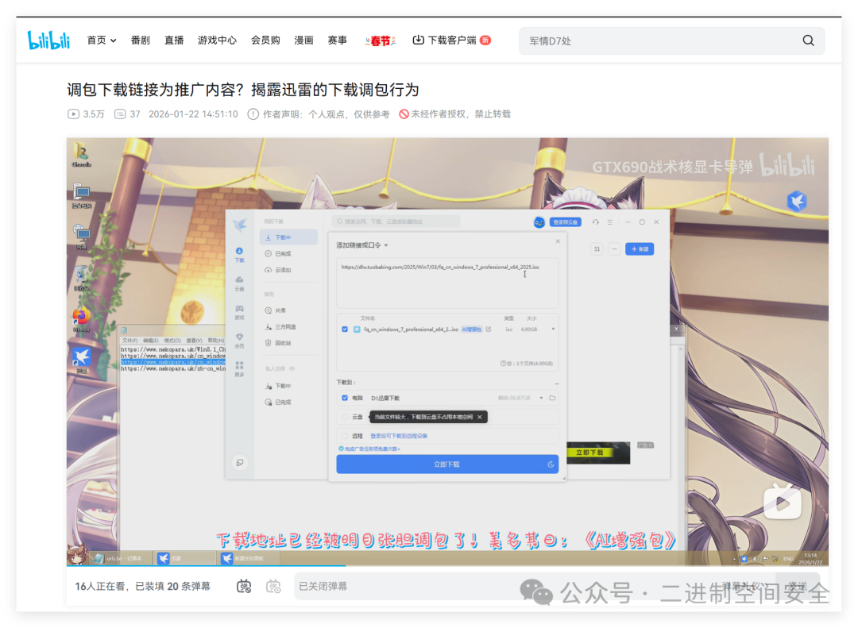Open the 剩余36.87GB storage dropdown arrow
The image size is (858, 628).
click(541, 398)
